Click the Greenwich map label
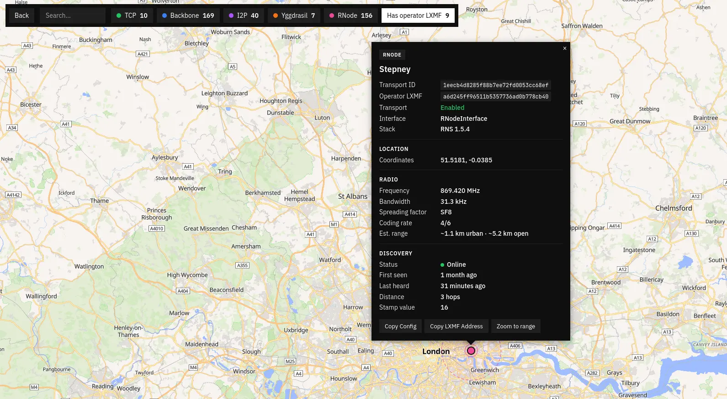This screenshot has width=727, height=399. pos(485,370)
